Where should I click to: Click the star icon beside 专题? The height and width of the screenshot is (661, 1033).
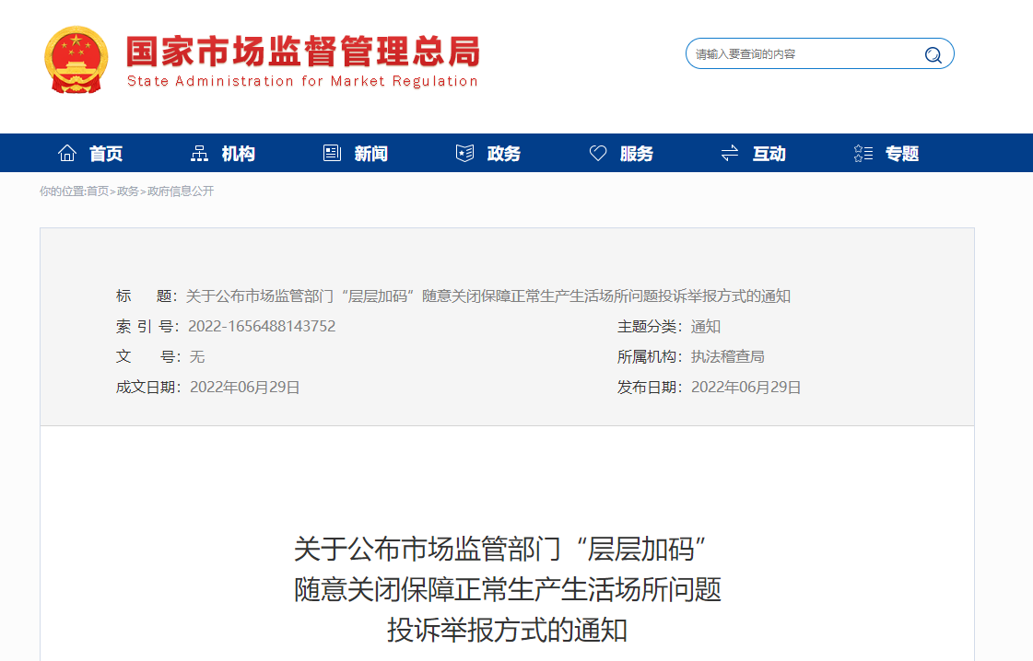(x=863, y=153)
